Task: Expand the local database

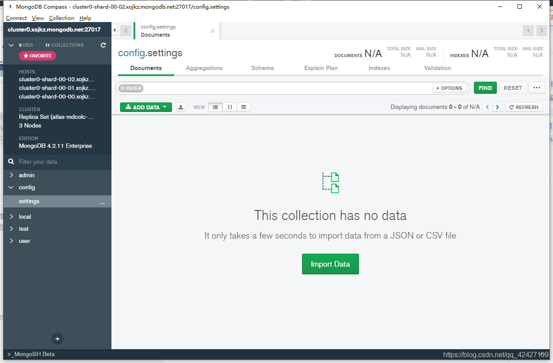Action: (12, 217)
